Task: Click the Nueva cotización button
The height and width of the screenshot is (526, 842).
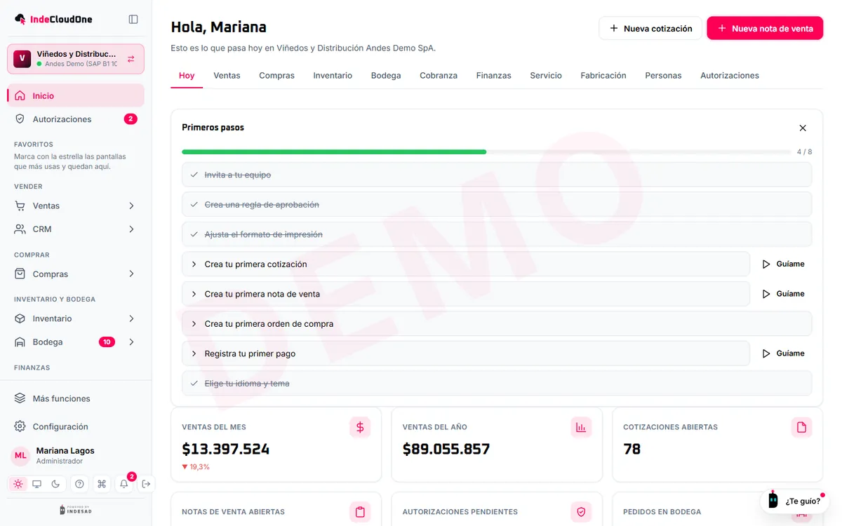Action: [x=650, y=29]
